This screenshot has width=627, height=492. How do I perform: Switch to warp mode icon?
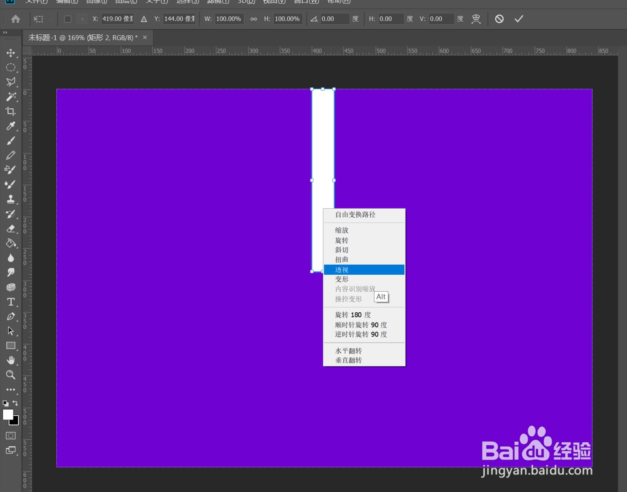point(476,19)
